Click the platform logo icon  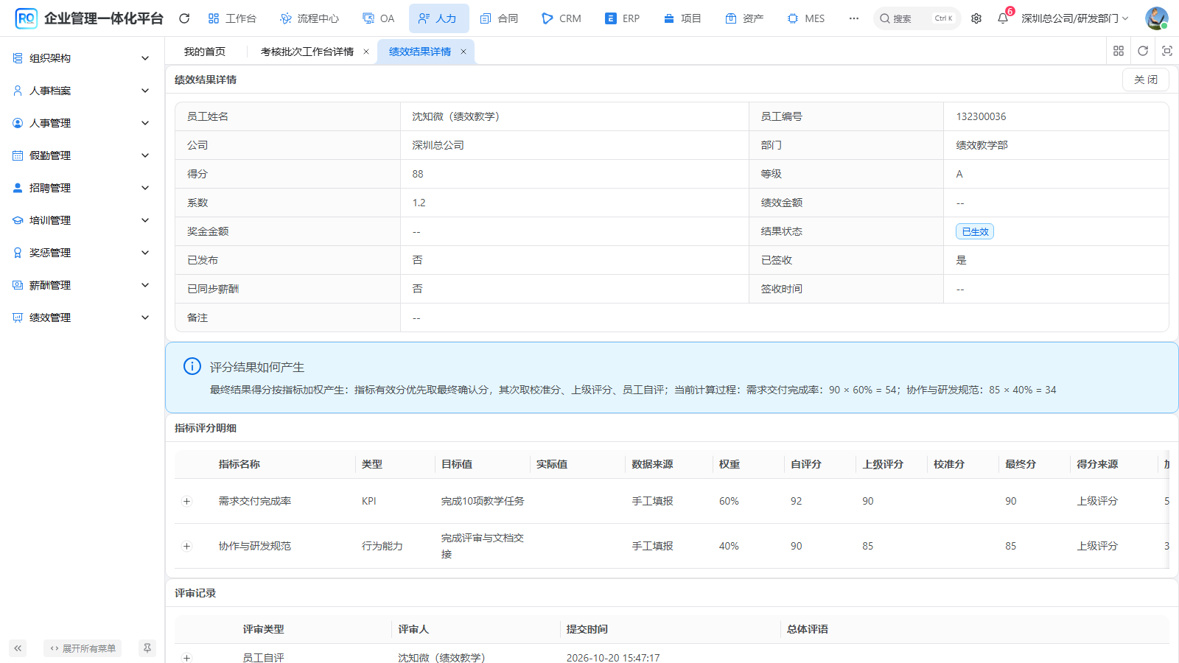pos(26,18)
